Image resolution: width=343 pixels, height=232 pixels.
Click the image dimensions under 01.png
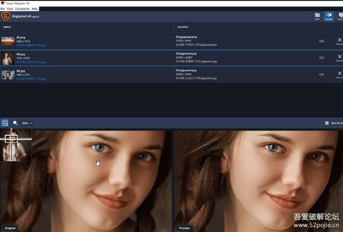[x=23, y=42]
